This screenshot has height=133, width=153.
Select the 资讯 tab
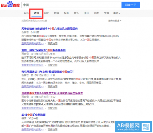[x=36, y=13]
